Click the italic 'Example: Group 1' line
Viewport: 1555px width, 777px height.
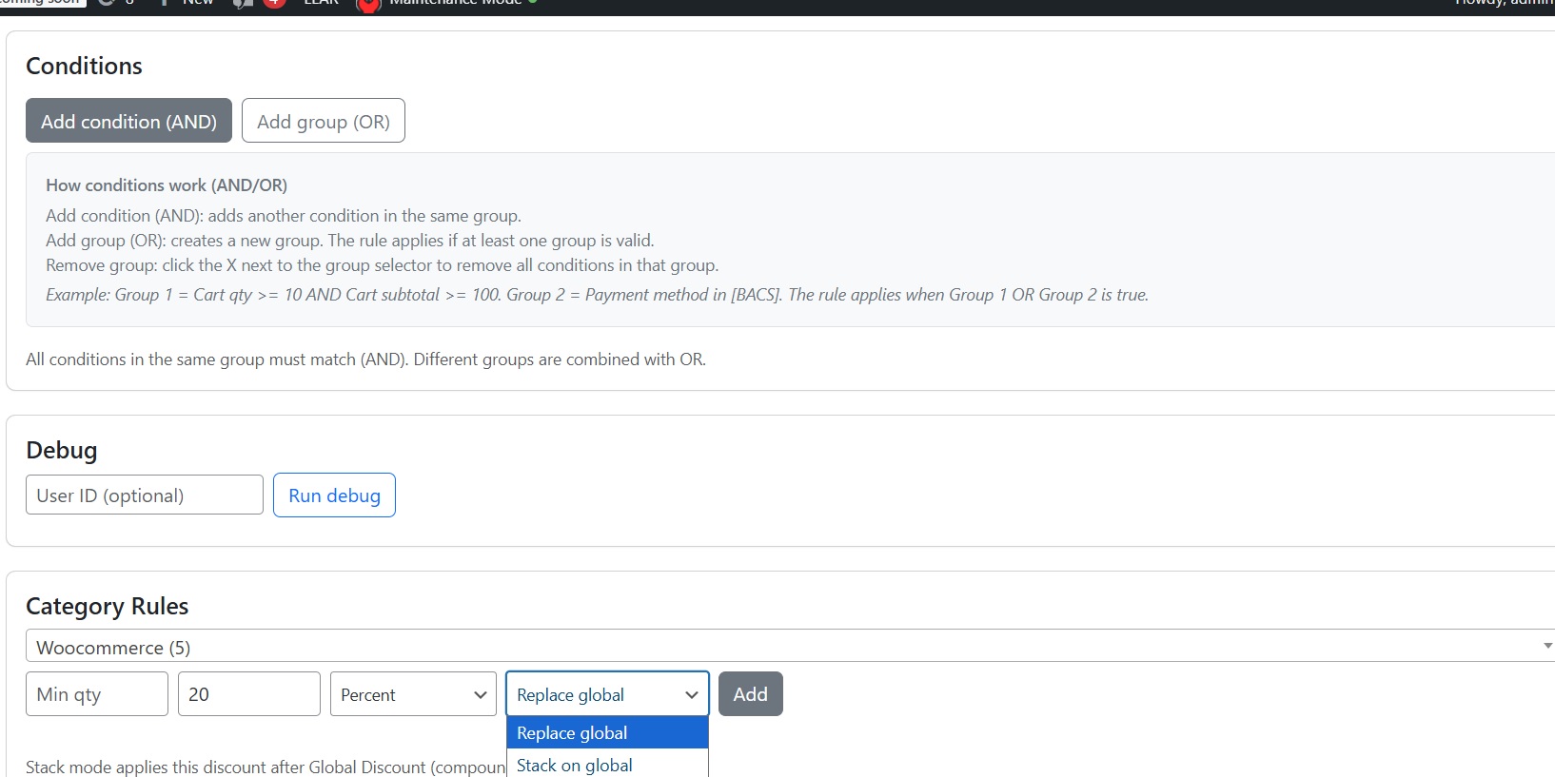[598, 294]
